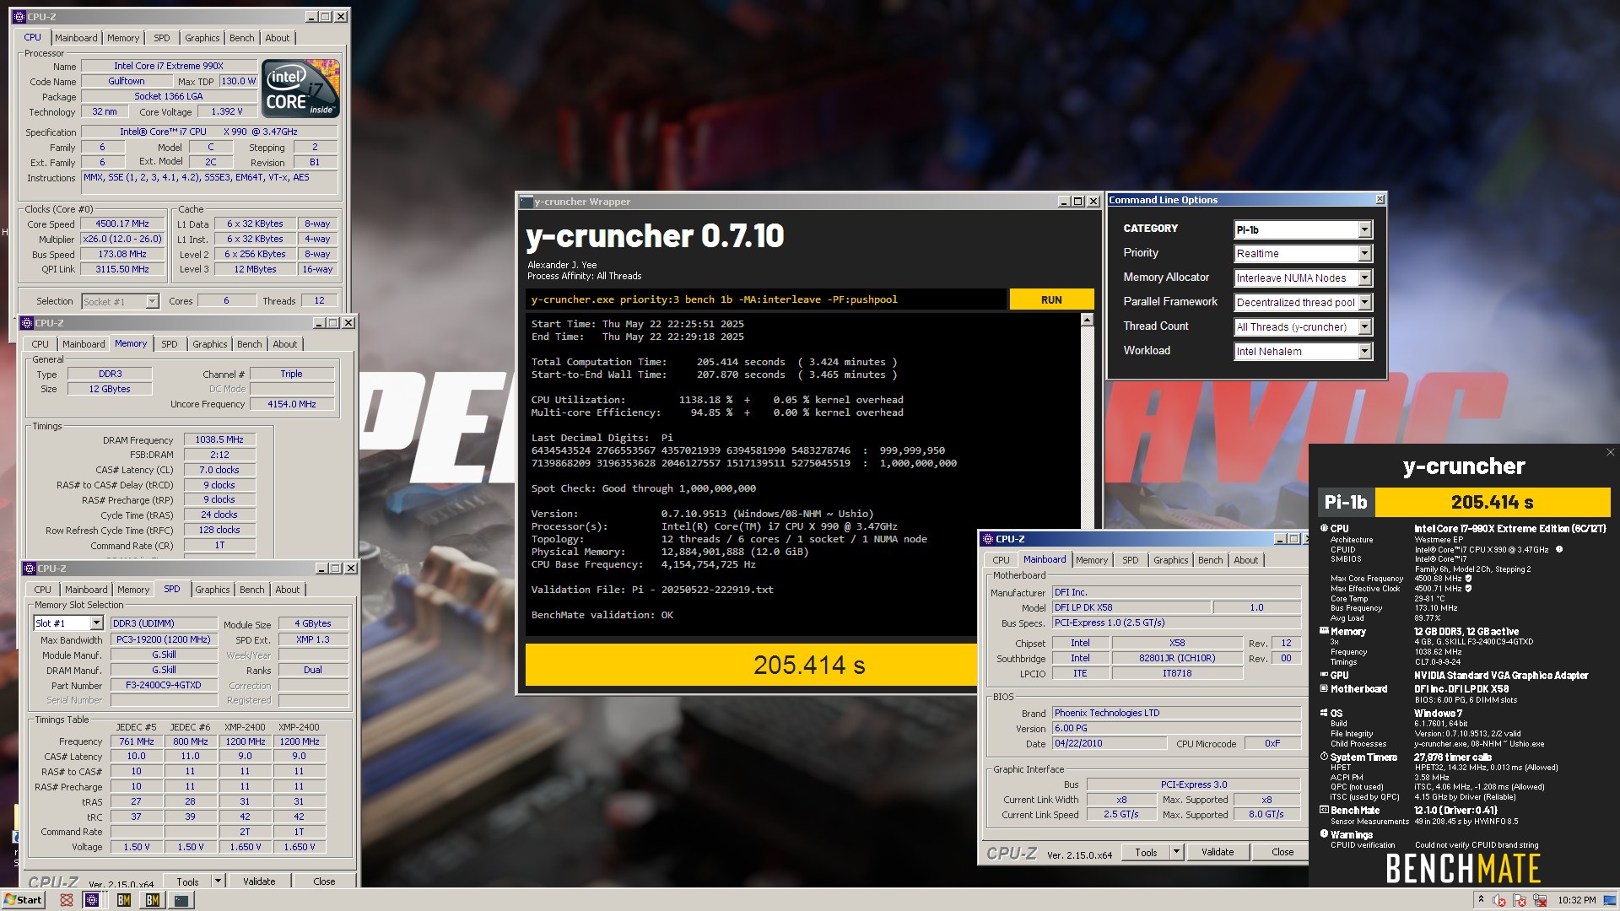Click the first BM BenchMate taskbar icon
This screenshot has width=1620, height=911.
click(x=124, y=900)
